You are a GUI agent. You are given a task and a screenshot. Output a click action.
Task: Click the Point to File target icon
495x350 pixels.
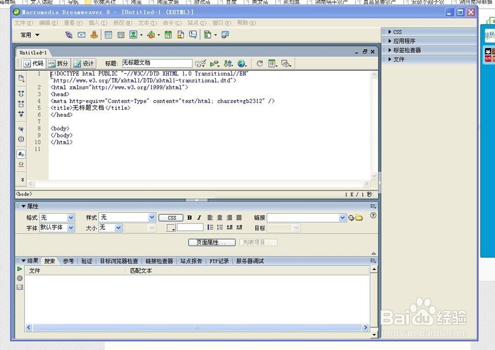(351, 218)
